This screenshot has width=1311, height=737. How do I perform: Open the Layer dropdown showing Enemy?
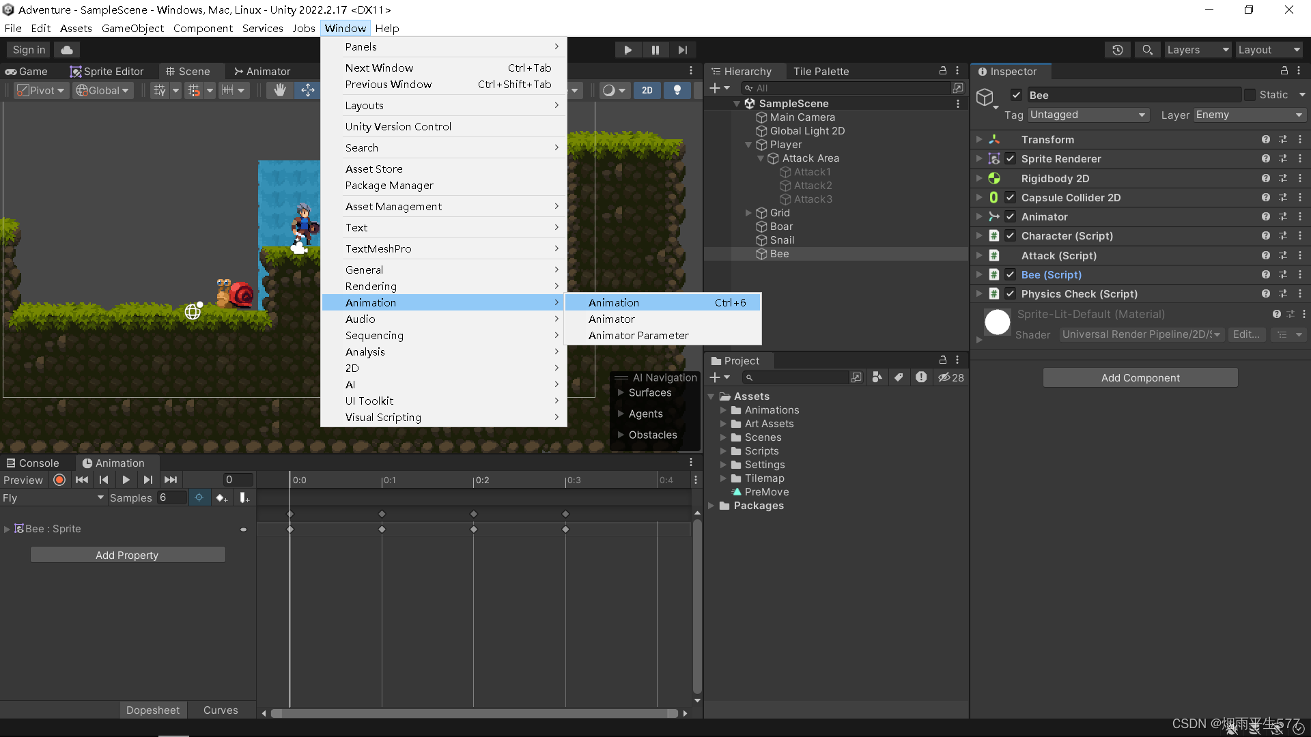tap(1248, 115)
